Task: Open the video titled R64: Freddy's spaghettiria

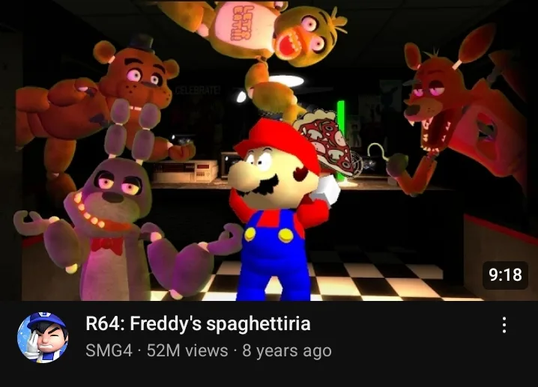Action: point(198,324)
